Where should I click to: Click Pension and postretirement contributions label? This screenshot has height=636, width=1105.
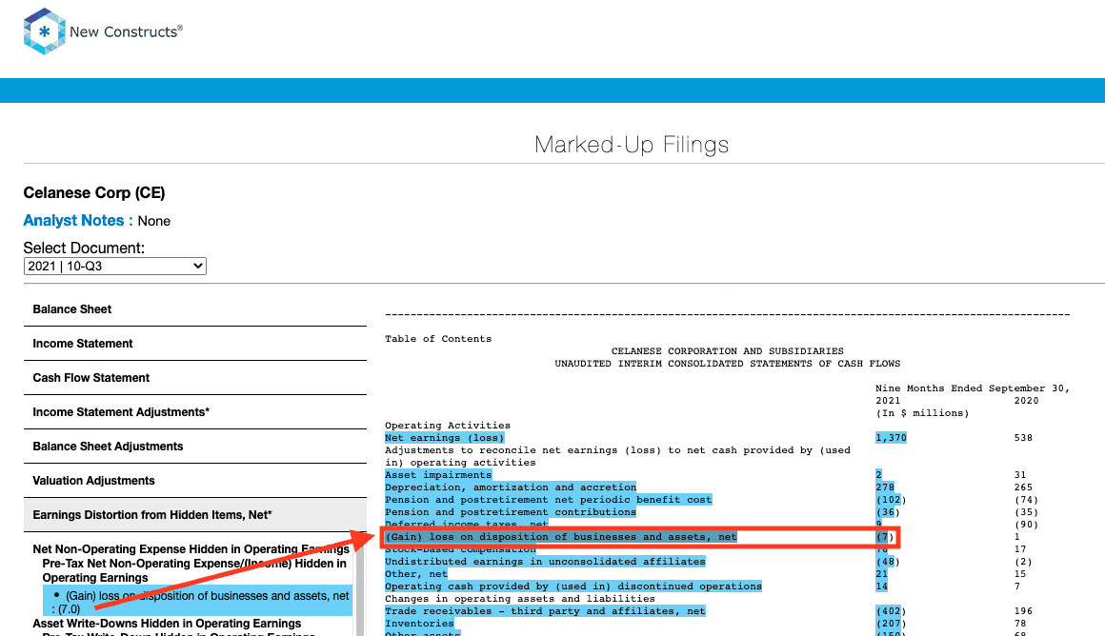pyautogui.click(x=511, y=512)
